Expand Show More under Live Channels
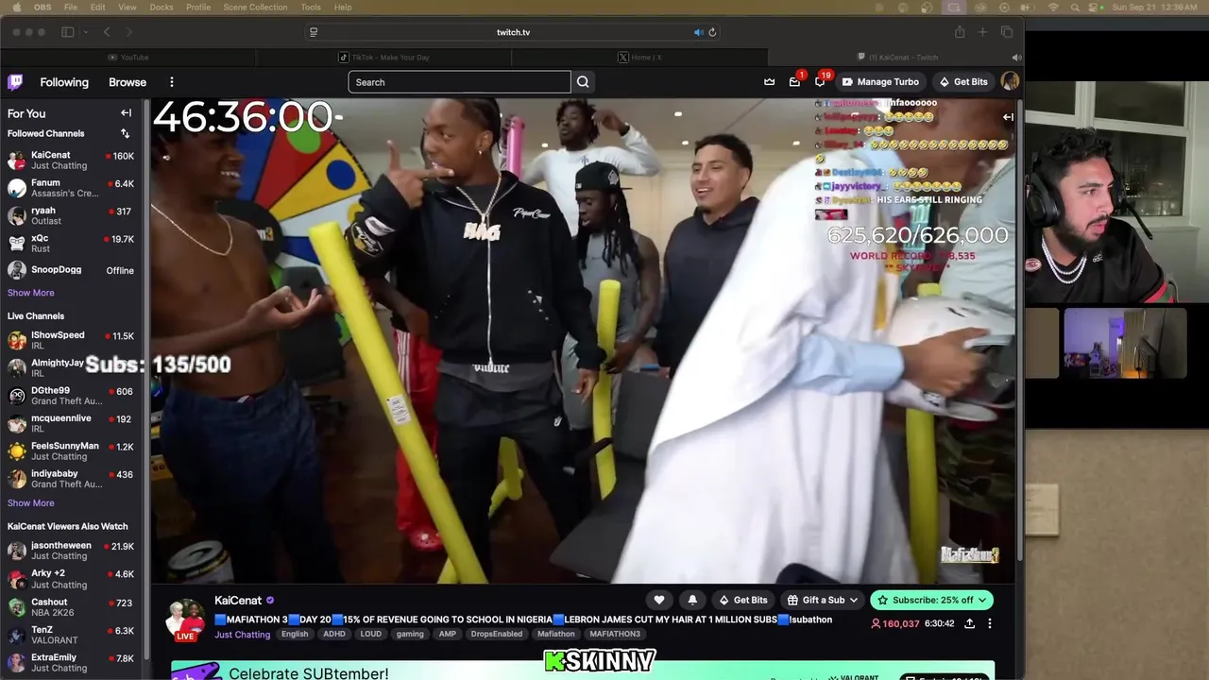This screenshot has height=680, width=1209. pyautogui.click(x=31, y=503)
